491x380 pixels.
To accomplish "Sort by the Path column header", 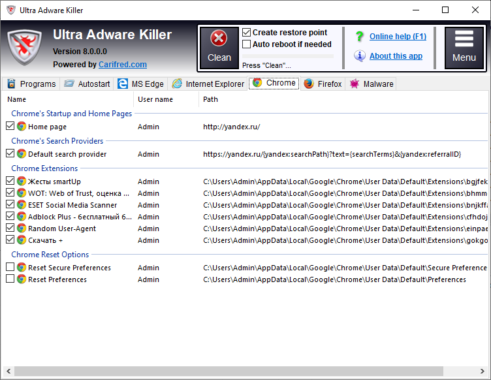I will tap(343, 99).
